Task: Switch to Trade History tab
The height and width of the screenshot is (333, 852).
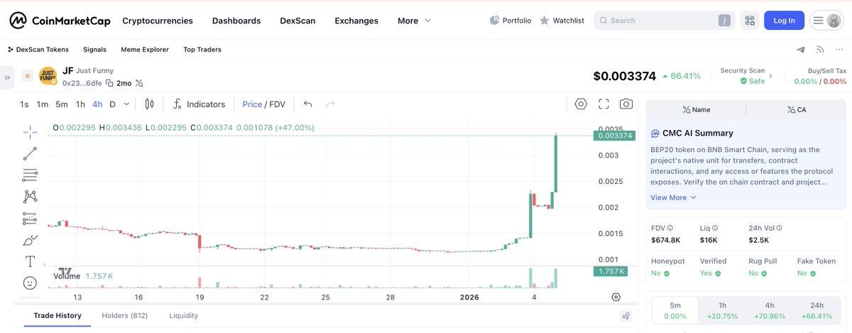Action: click(x=58, y=315)
